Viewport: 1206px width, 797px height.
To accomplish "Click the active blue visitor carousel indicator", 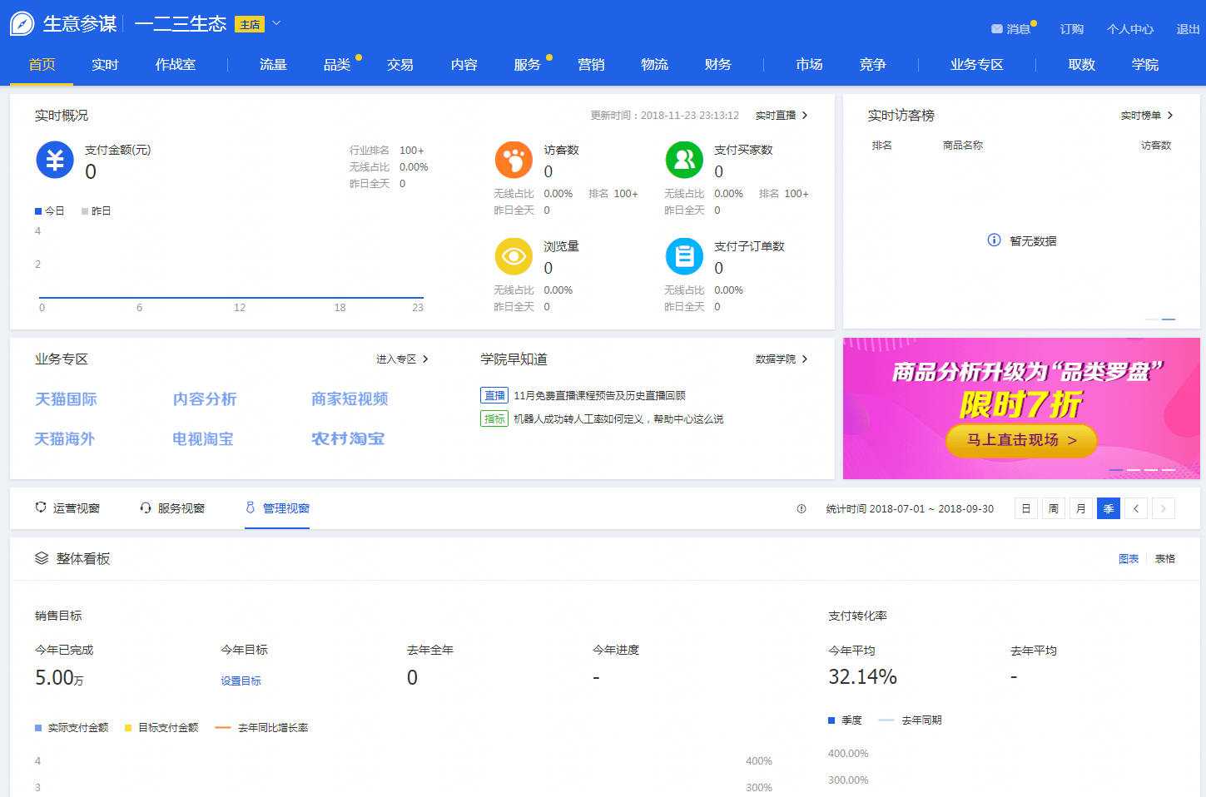I will (x=1169, y=319).
